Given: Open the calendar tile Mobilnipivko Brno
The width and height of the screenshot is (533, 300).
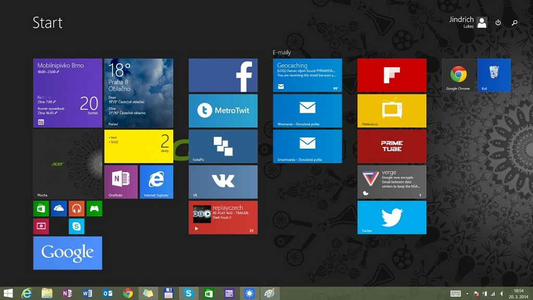Looking at the screenshot, I should 68,93.
